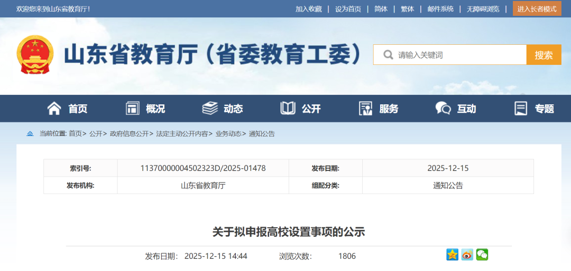
Task: Click 政府信息公开 in the breadcrumb
Action: pos(129,134)
